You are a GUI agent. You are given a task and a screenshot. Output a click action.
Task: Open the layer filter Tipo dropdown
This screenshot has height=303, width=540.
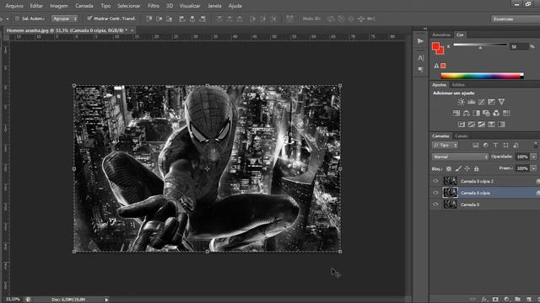(445, 146)
